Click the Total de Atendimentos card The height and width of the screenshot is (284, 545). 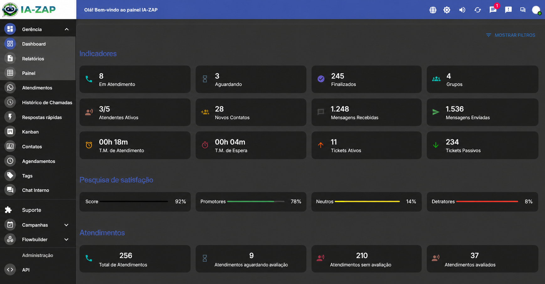(x=135, y=259)
